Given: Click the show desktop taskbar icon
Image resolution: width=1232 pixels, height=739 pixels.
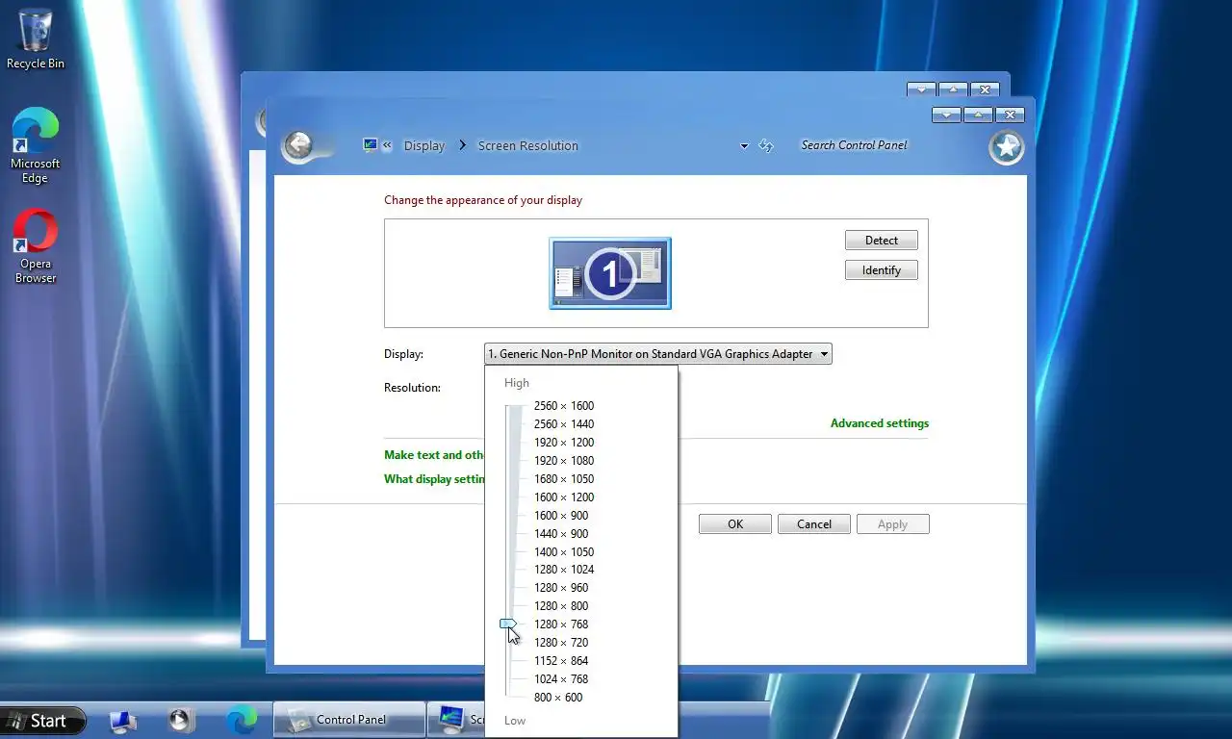Looking at the screenshot, I should [122, 720].
